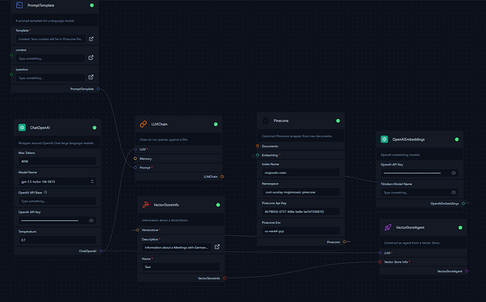Click LLMChain LLM input handle
The height and width of the screenshot is (302, 486).
click(x=135, y=149)
